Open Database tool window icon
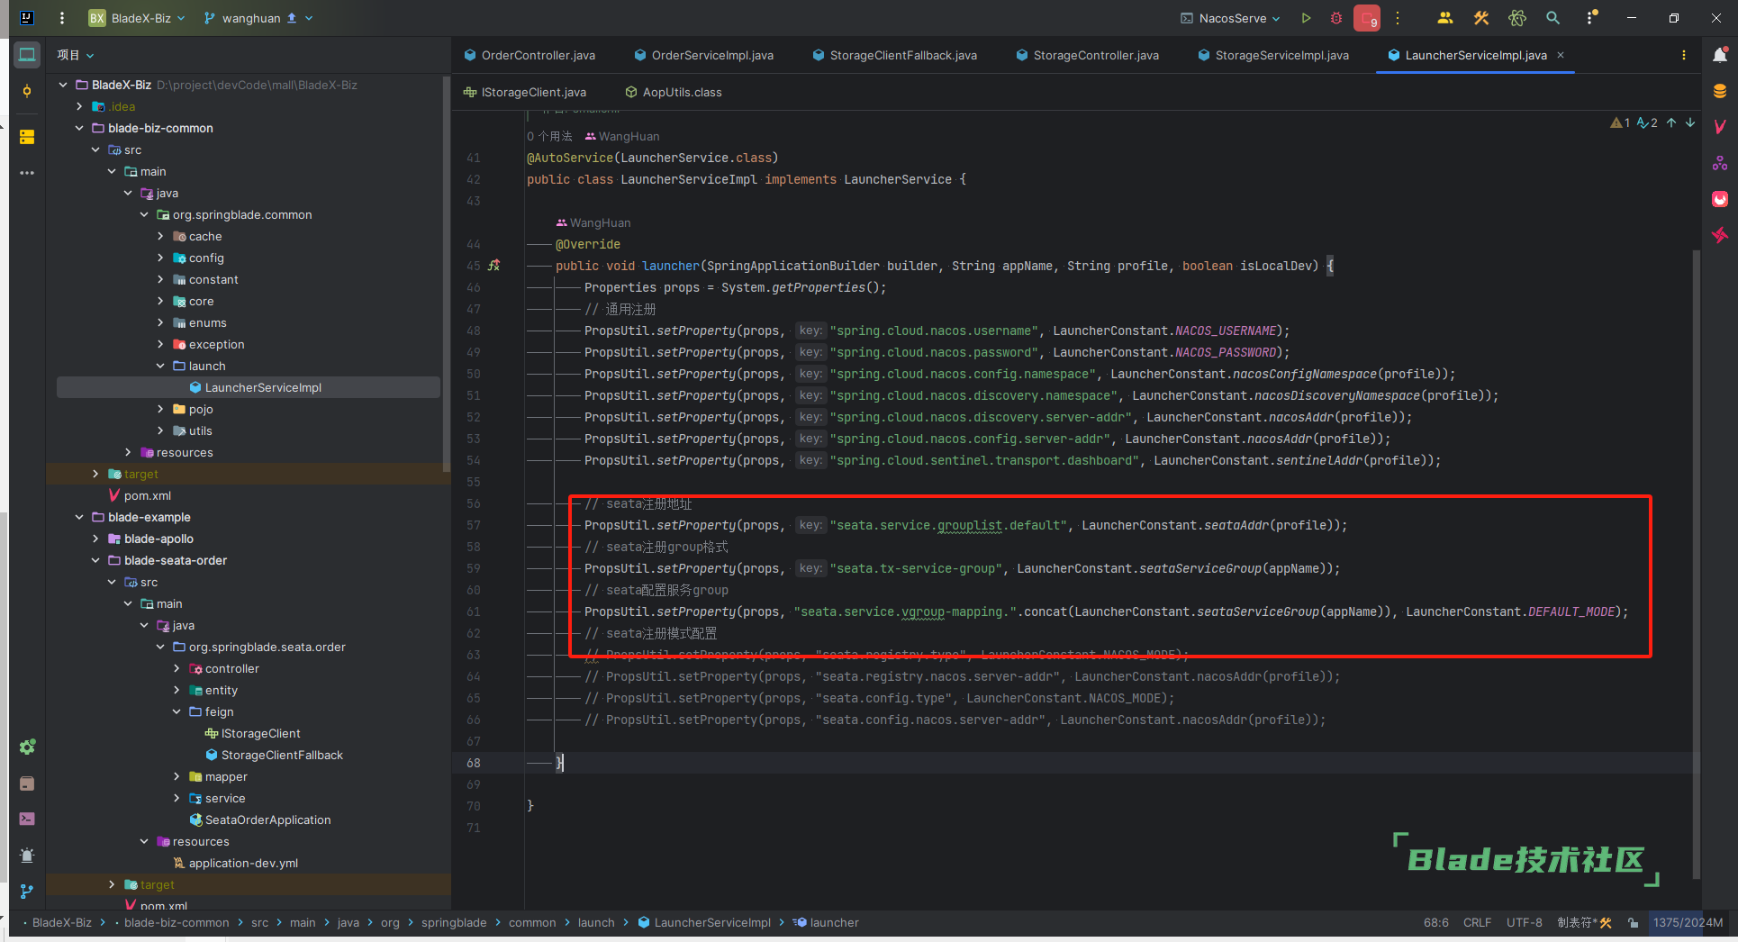This screenshot has height=942, width=1738. tap(1720, 91)
